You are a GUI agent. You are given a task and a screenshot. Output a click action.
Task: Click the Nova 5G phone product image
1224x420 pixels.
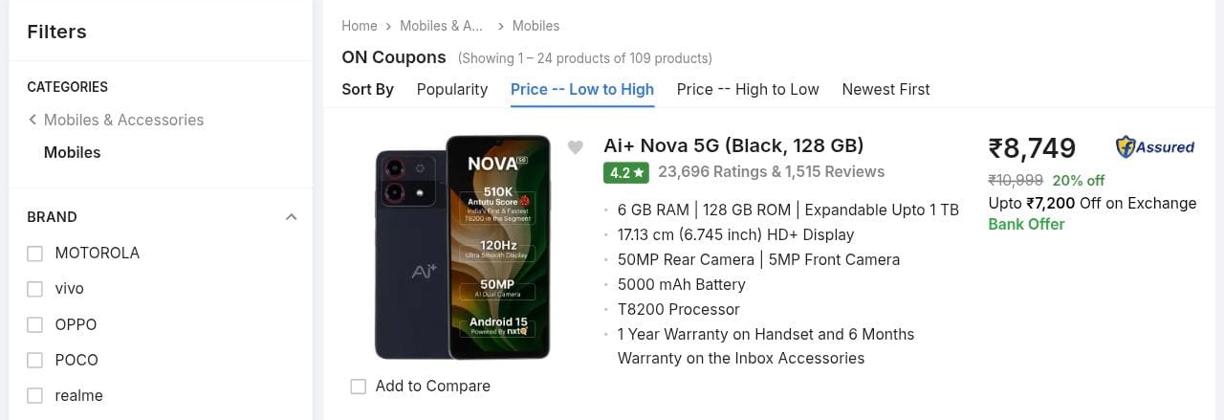pyautogui.click(x=463, y=247)
